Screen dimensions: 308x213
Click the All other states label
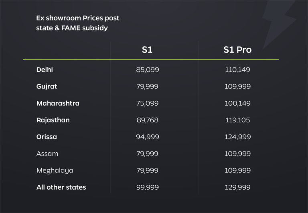tap(61, 187)
